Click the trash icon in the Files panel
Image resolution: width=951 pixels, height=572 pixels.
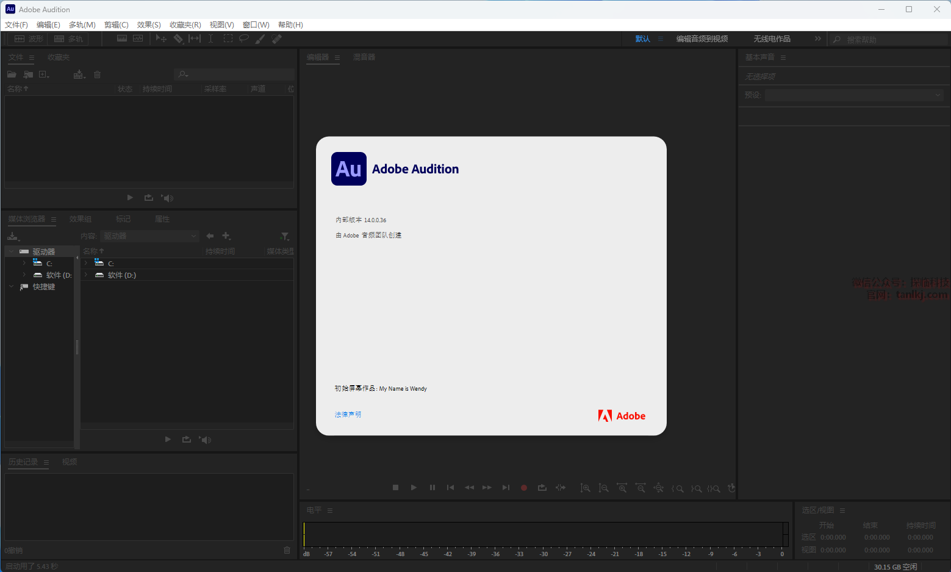point(97,74)
